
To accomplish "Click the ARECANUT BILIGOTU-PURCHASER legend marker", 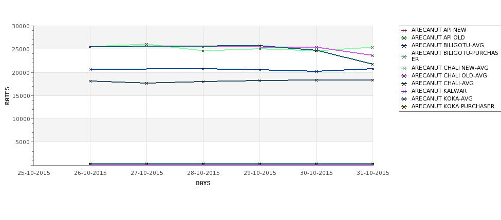I will (404, 56).
